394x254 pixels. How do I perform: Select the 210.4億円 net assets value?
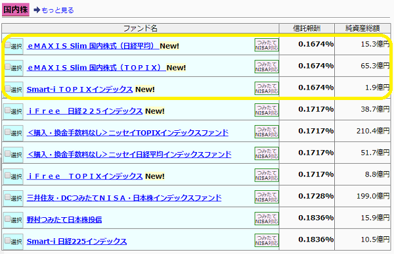[x=373, y=131]
